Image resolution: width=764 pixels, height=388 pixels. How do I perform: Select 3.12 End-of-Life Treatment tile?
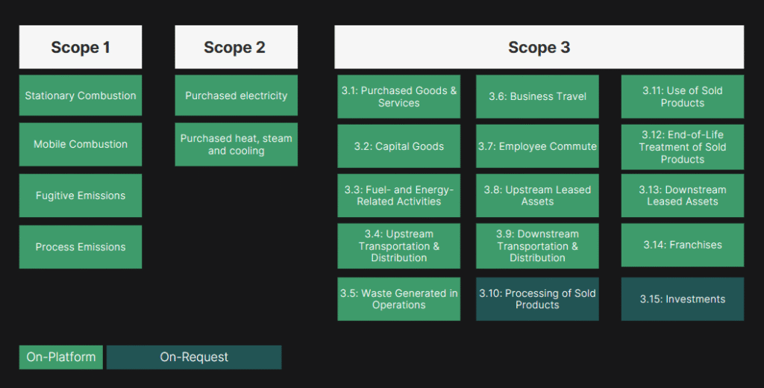point(683,147)
